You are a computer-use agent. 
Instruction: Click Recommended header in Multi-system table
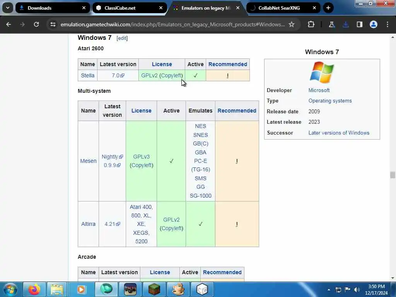[237, 111]
